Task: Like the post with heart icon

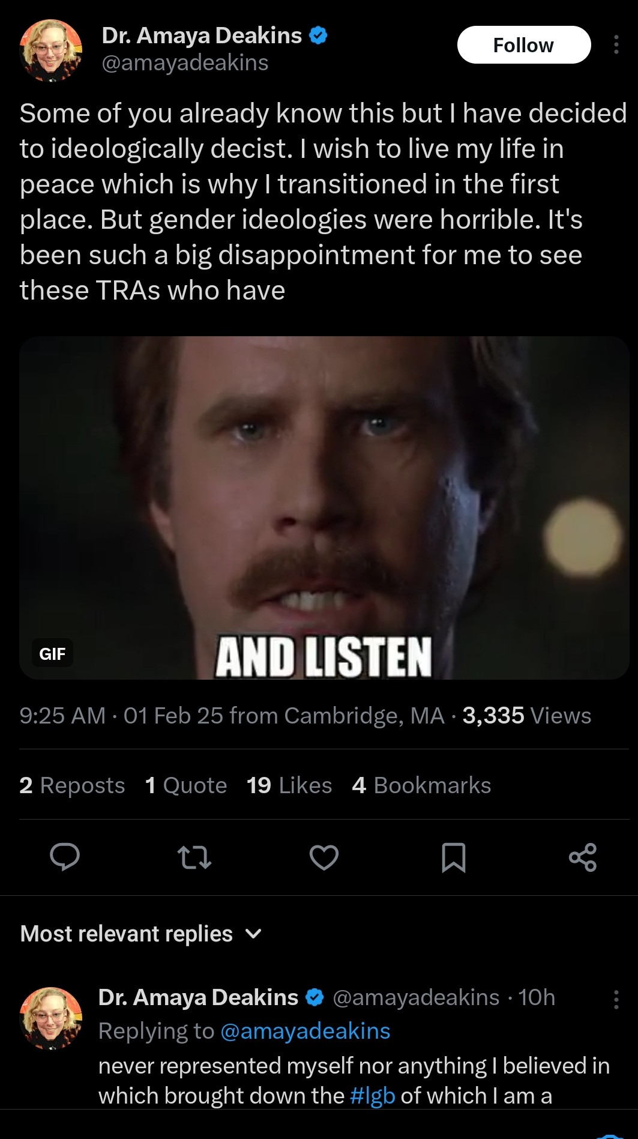Action: [x=324, y=857]
